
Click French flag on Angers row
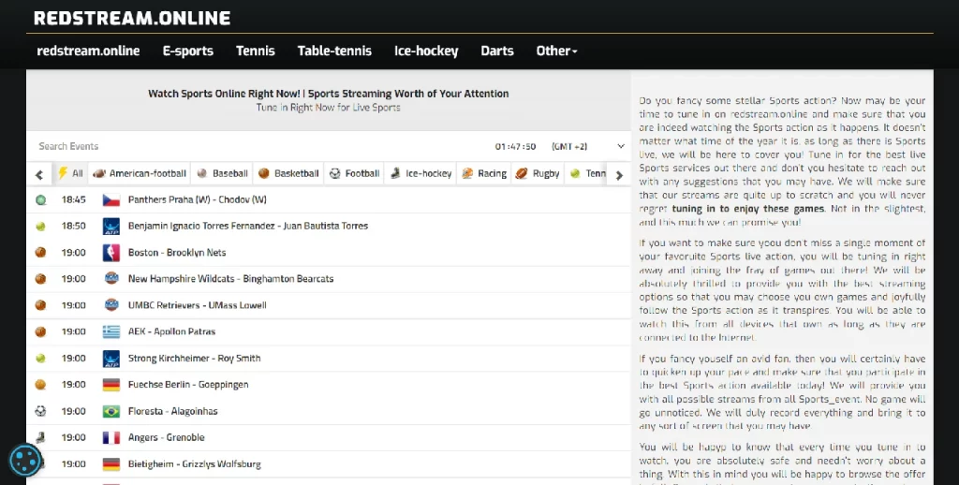click(111, 437)
